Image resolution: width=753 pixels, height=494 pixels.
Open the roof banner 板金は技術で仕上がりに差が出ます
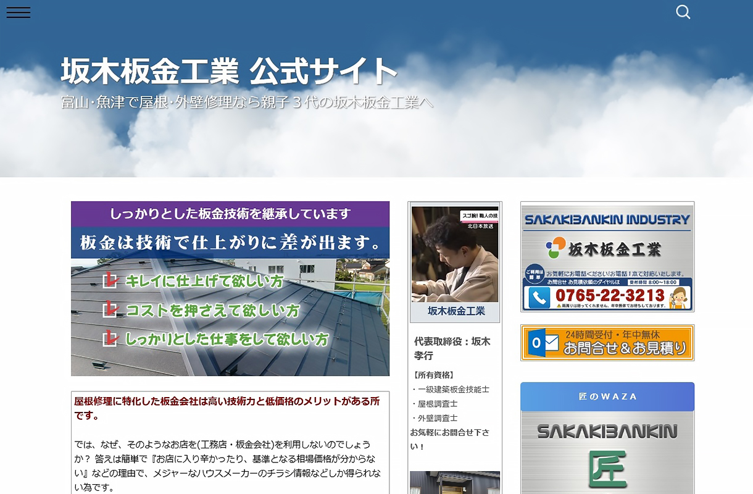tap(230, 288)
